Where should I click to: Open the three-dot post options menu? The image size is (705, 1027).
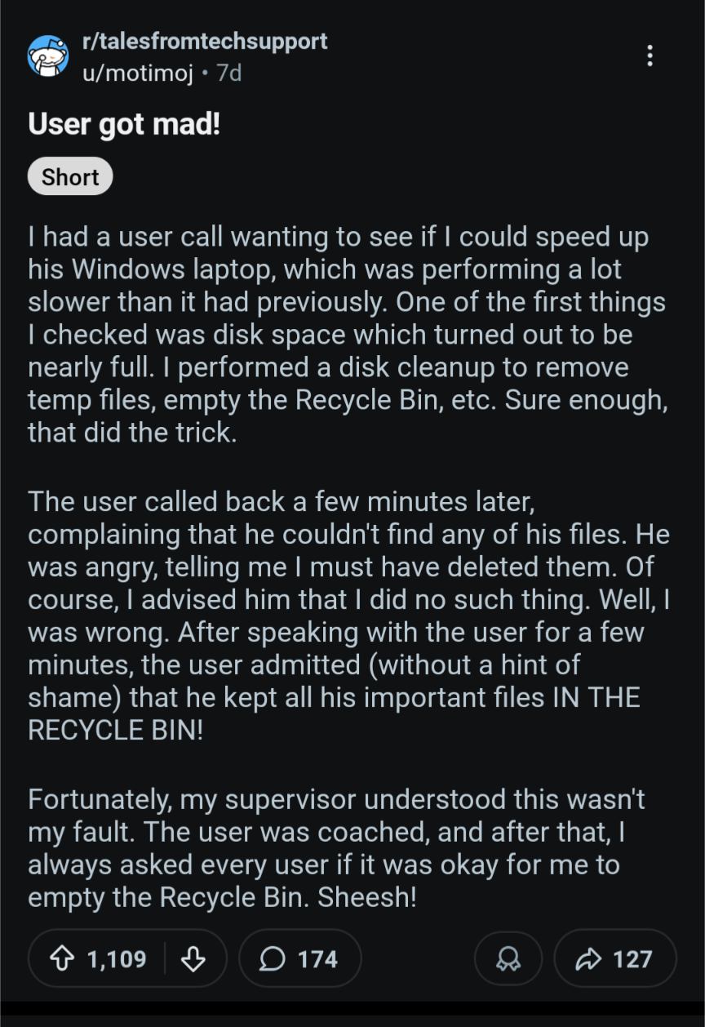pos(650,56)
